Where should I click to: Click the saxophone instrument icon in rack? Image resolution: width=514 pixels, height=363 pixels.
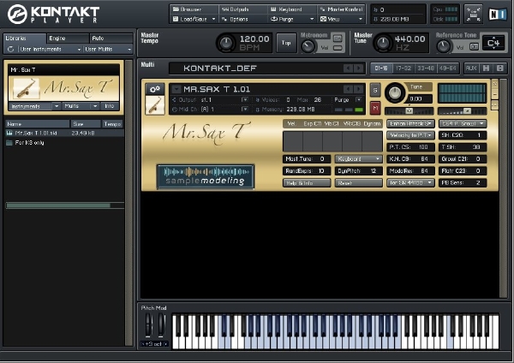pos(155,105)
